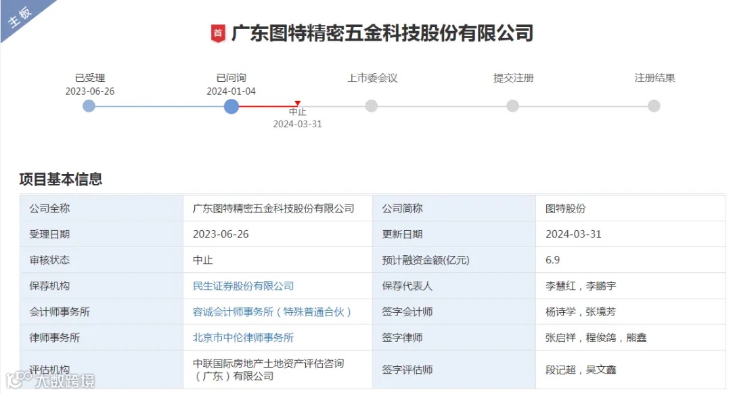Click the 提交注册 stage label text

coord(513,78)
